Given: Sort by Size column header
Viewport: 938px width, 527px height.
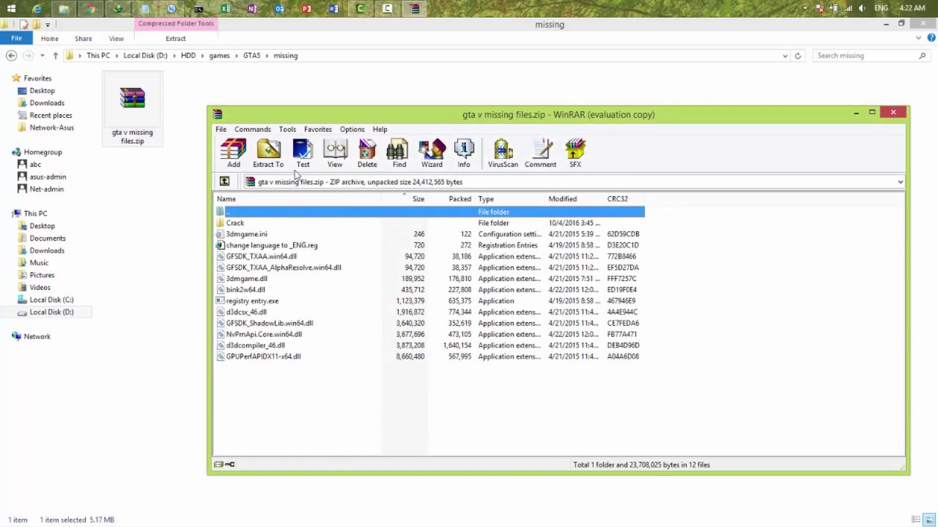Looking at the screenshot, I should pyautogui.click(x=418, y=199).
